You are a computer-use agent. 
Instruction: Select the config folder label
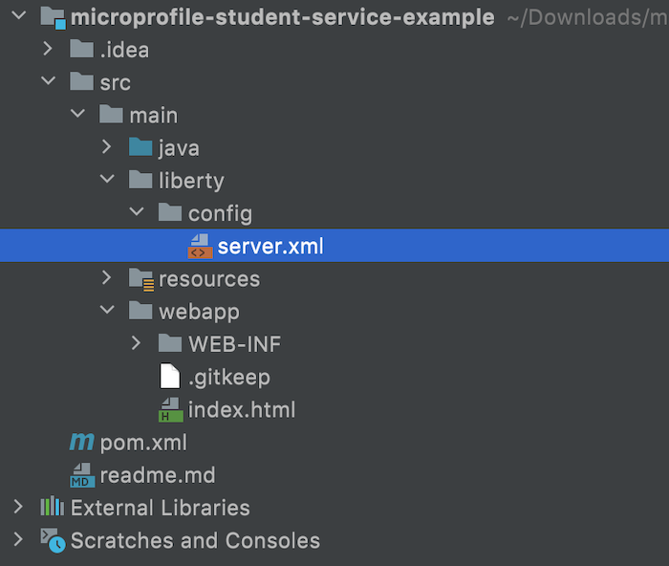click(x=220, y=213)
